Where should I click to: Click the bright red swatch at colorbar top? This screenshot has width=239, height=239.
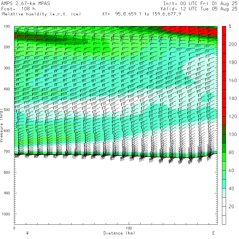[224, 31]
